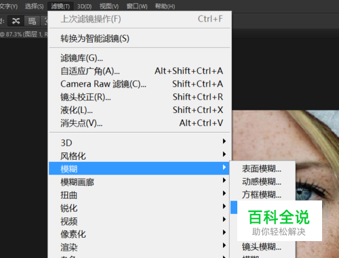Expand the highlighted 模糊 submenu
Viewport: 339px width, 258px height.
[x=140, y=169]
